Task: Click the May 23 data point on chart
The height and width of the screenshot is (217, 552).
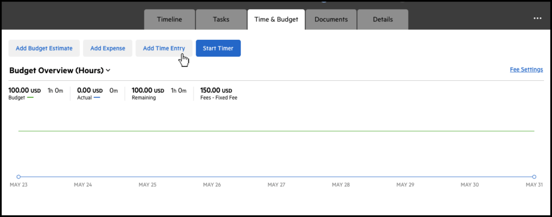Action: (x=19, y=177)
